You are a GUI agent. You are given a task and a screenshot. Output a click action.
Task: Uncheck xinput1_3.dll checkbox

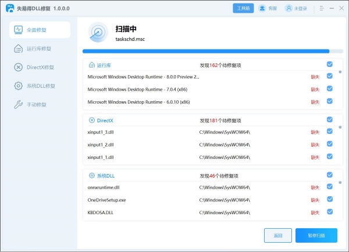click(330, 131)
